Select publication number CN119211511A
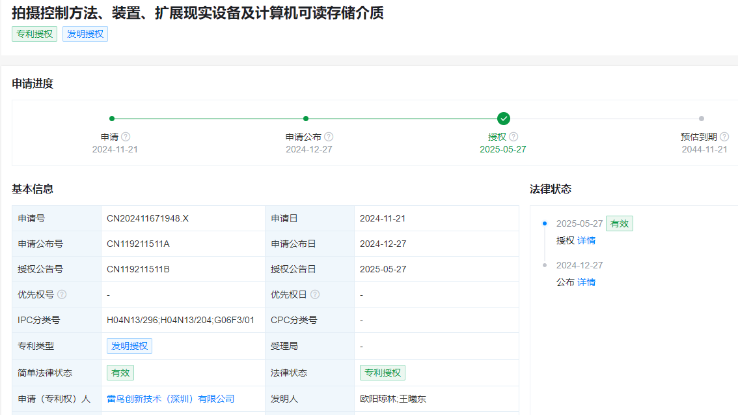 [x=139, y=244]
